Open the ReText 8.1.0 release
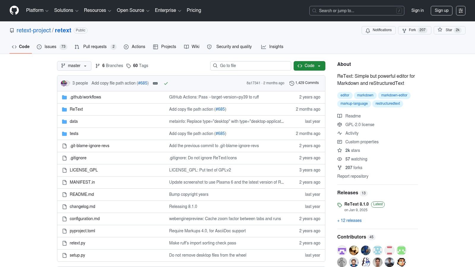Image resolution: width=475 pixels, height=267 pixels. 357,204
